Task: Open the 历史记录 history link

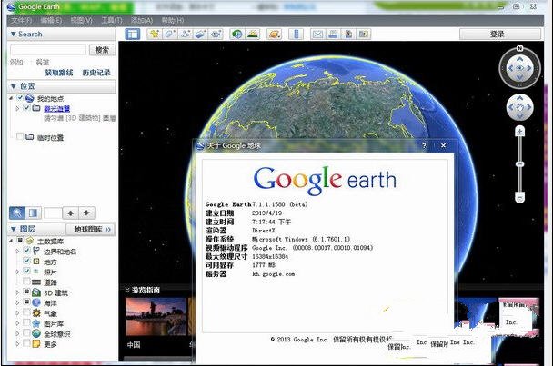Action: (96, 73)
